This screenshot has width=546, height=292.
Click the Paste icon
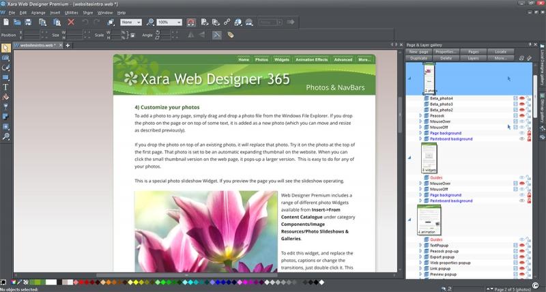[x=57, y=23]
